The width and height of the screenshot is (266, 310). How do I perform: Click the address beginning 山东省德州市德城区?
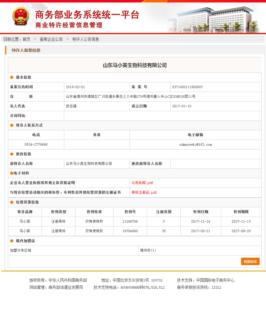pyautogui.click(x=131, y=96)
